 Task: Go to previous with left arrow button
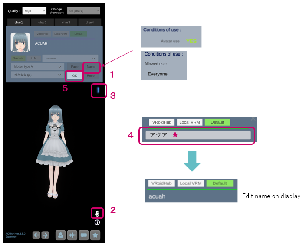click(36, 235)
